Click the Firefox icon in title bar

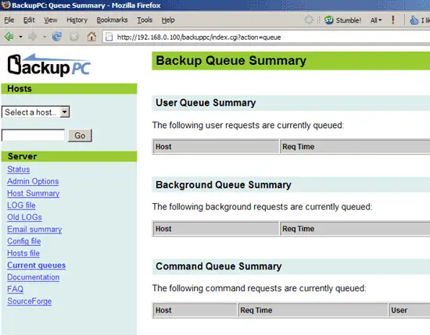click(5, 5)
